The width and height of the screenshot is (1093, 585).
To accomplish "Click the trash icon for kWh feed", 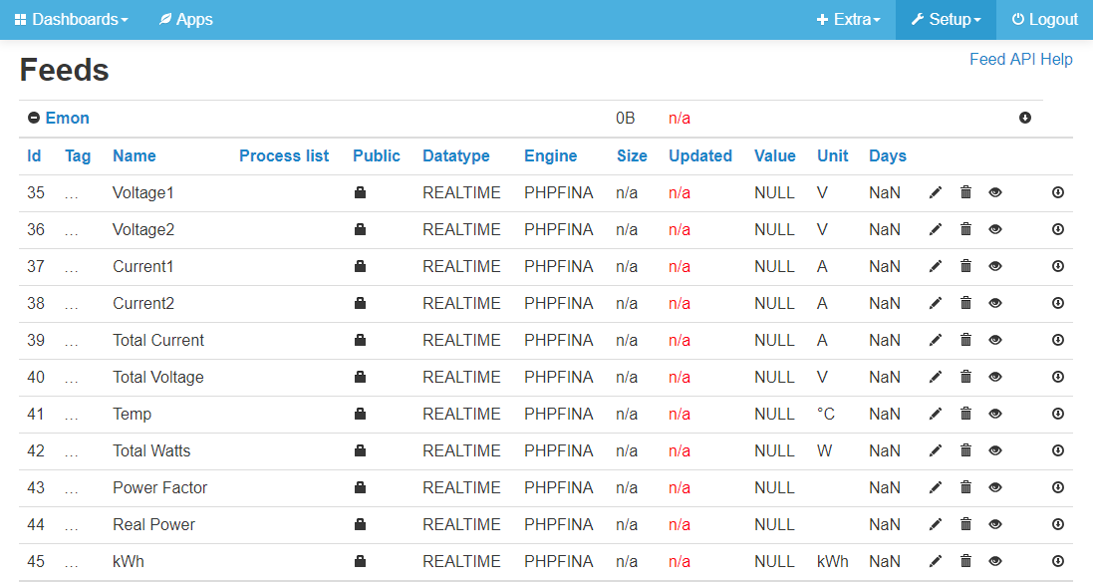I will (x=965, y=561).
